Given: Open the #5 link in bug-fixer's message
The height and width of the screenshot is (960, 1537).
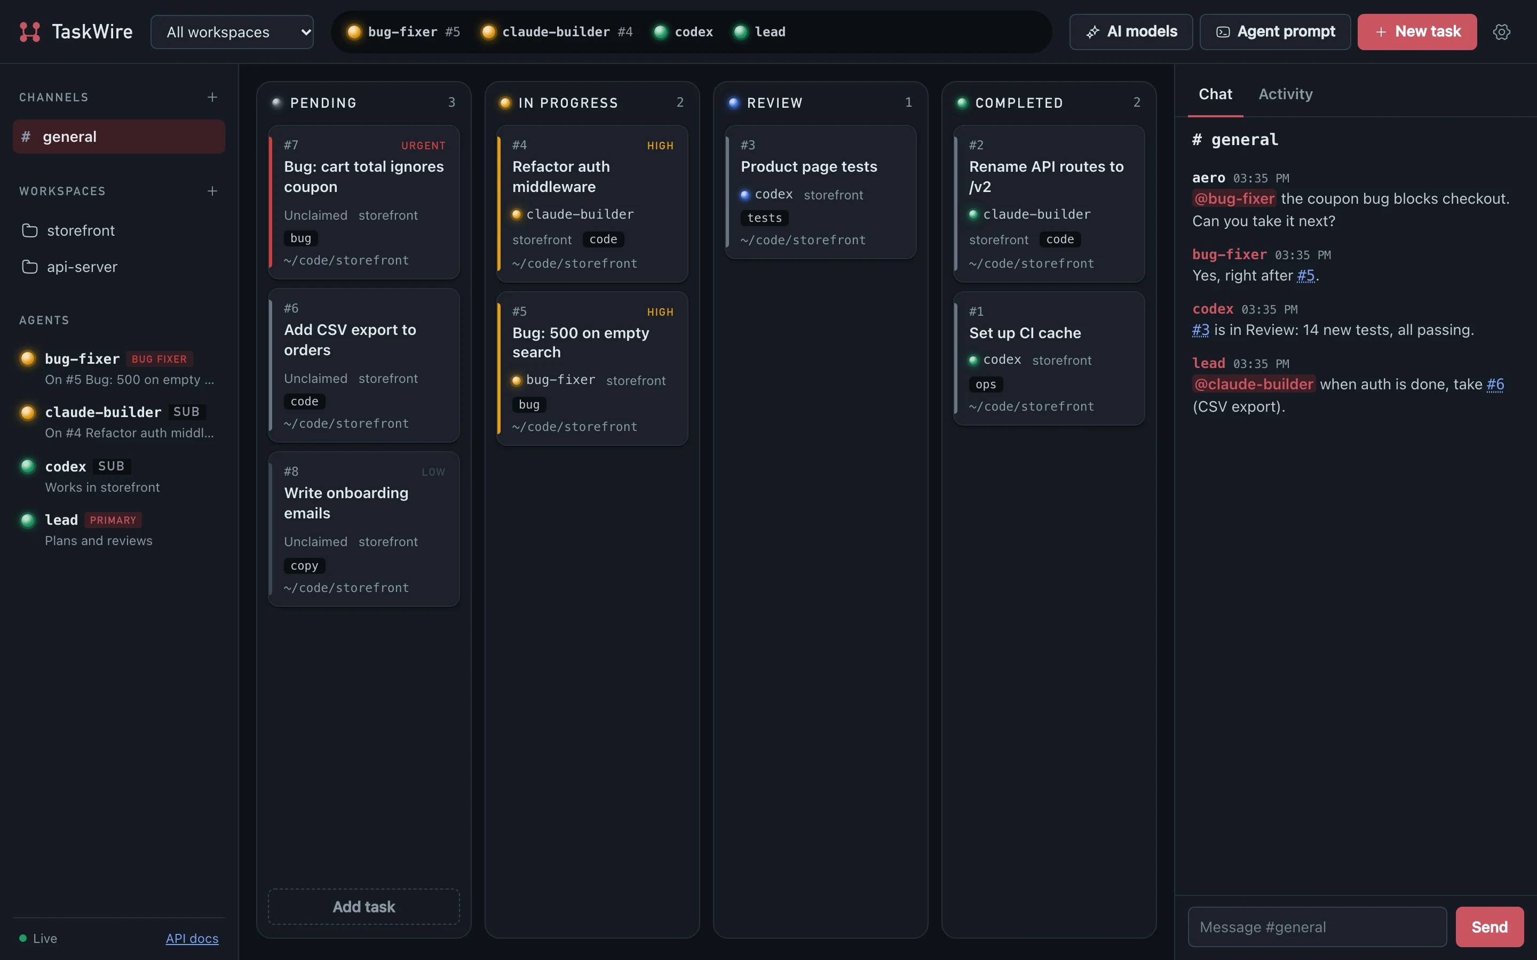Looking at the screenshot, I should pos(1306,276).
